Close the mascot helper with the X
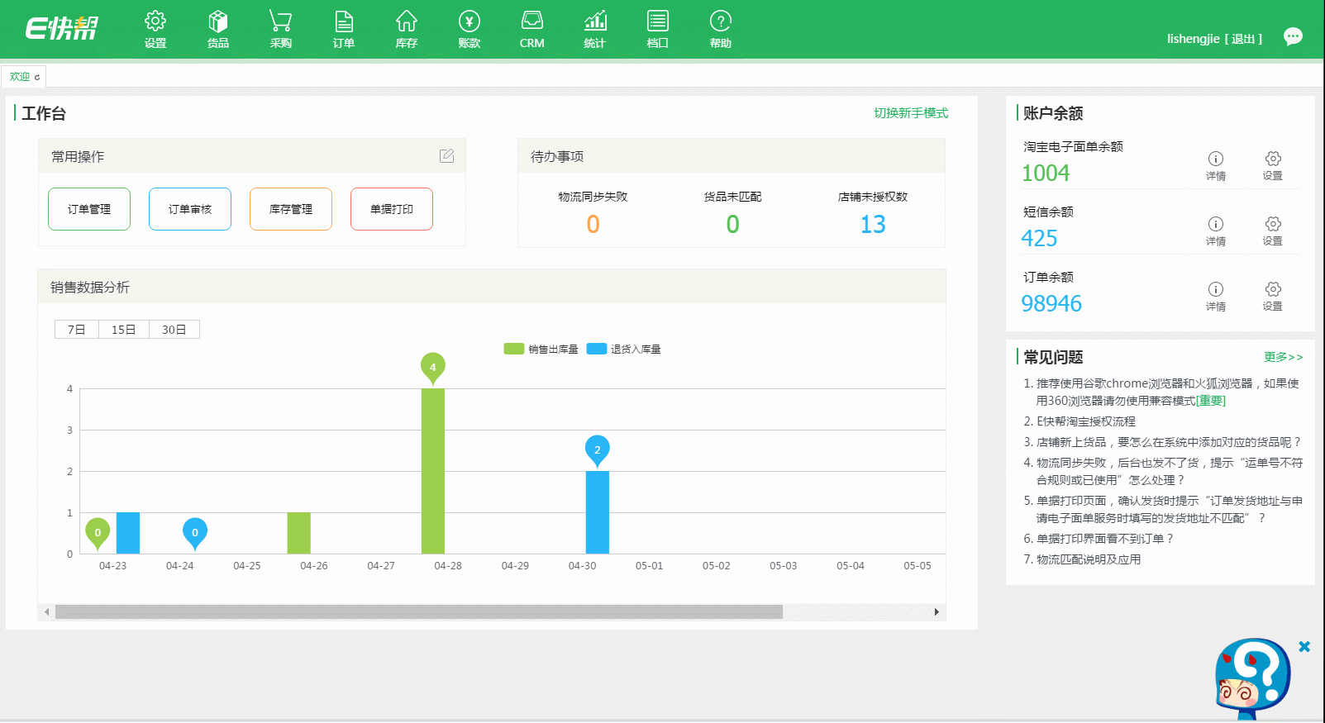 1304,647
